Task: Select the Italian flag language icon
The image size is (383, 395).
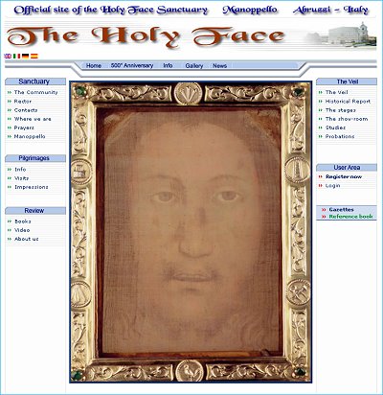Action: pos(16,57)
